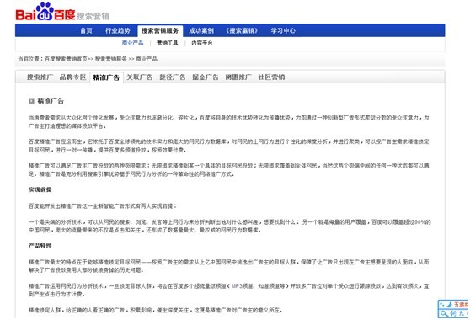This screenshot has width=470, height=320.
Task: Click the punctuation icon in IME toolbar
Action: click(442, 305)
